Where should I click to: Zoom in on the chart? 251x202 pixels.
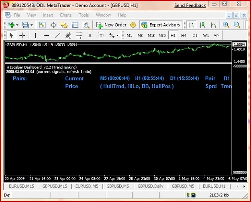[x=226, y=25]
